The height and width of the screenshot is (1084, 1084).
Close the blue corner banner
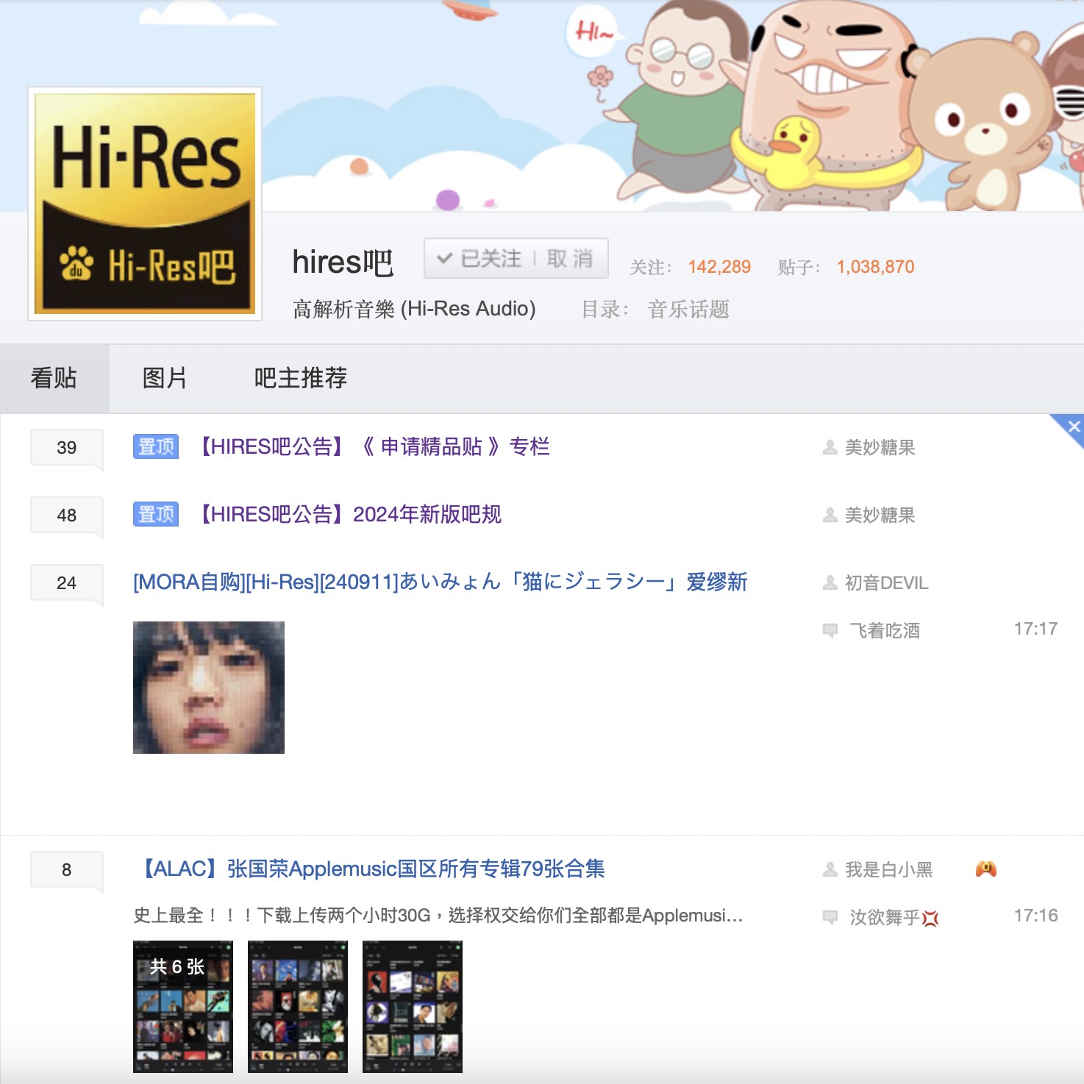coord(1074,427)
